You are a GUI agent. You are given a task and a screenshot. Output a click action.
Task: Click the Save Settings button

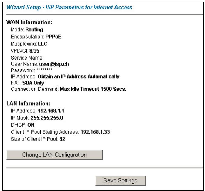pos(121,181)
